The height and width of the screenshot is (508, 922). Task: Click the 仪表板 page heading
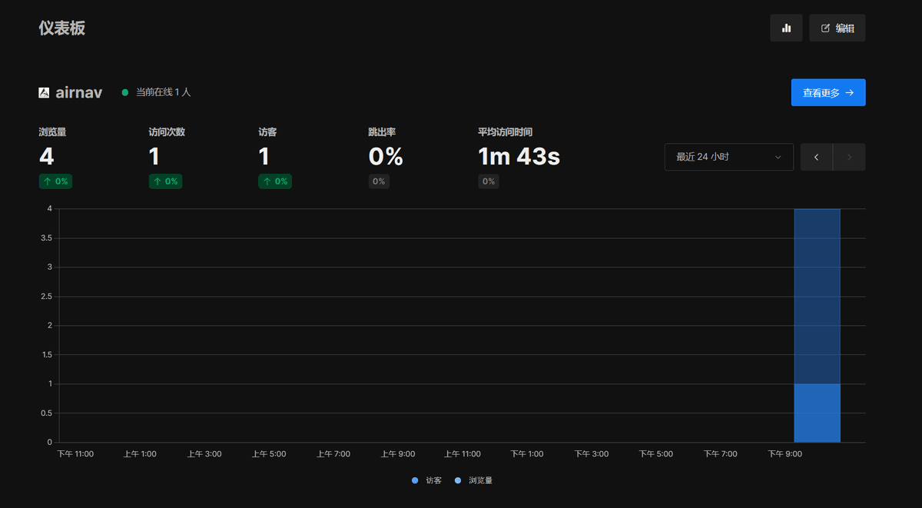pos(62,28)
